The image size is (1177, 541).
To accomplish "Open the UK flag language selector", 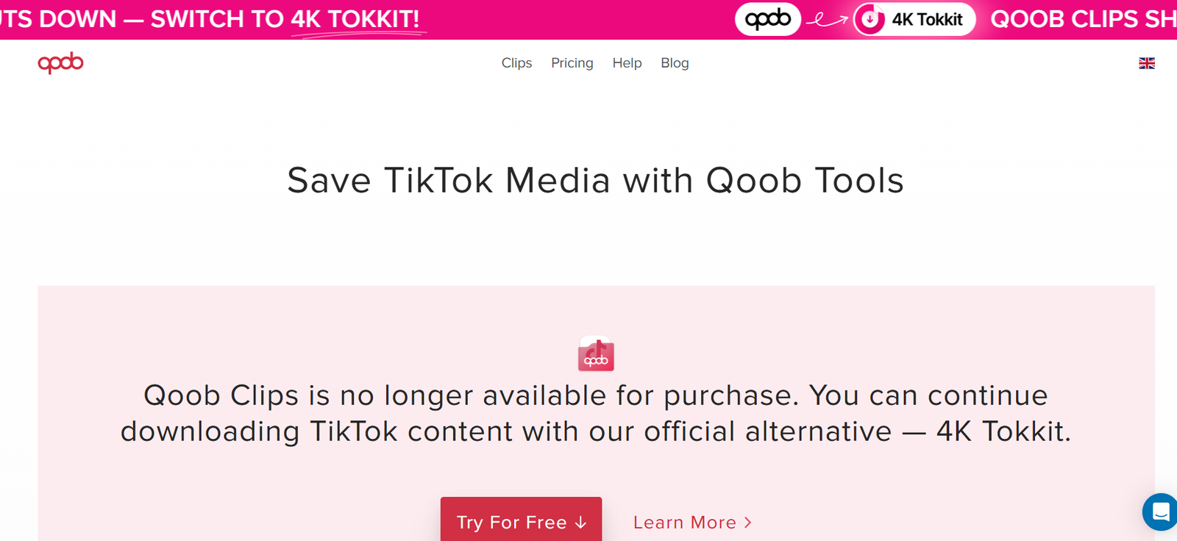I will 1147,63.
